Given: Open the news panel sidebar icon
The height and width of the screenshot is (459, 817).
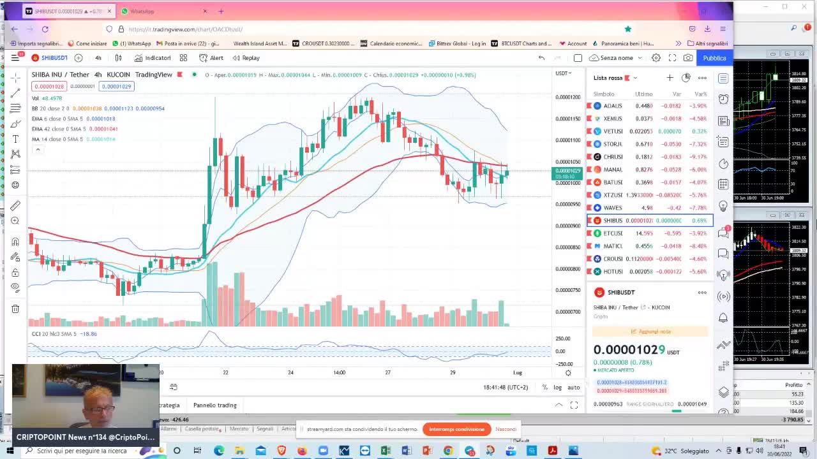Looking at the screenshot, I should click(x=723, y=120).
